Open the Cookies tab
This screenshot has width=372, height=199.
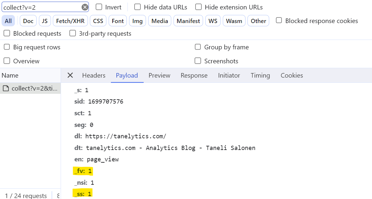point(292,76)
